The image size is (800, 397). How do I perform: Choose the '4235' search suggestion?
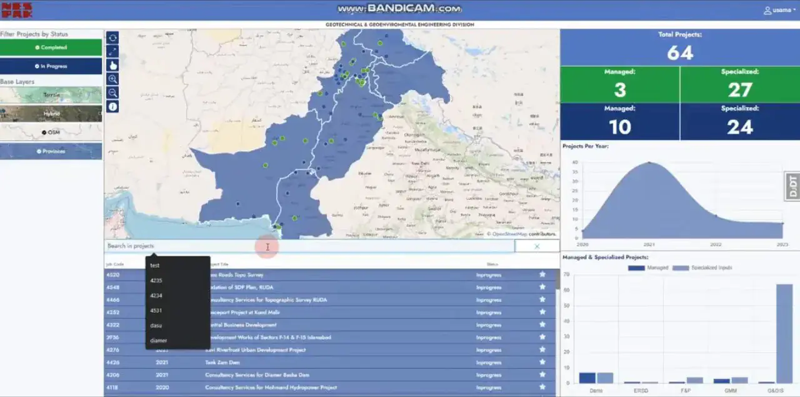tap(177, 280)
